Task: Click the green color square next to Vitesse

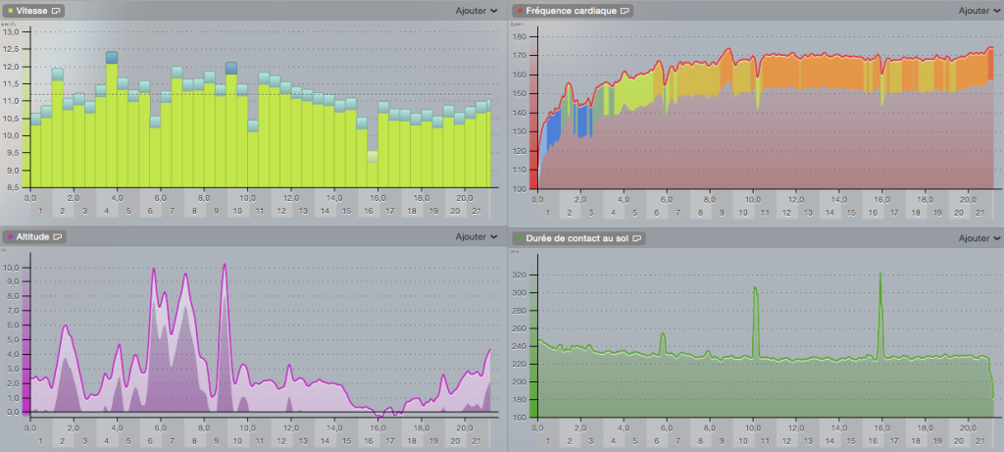Action: click(x=9, y=11)
